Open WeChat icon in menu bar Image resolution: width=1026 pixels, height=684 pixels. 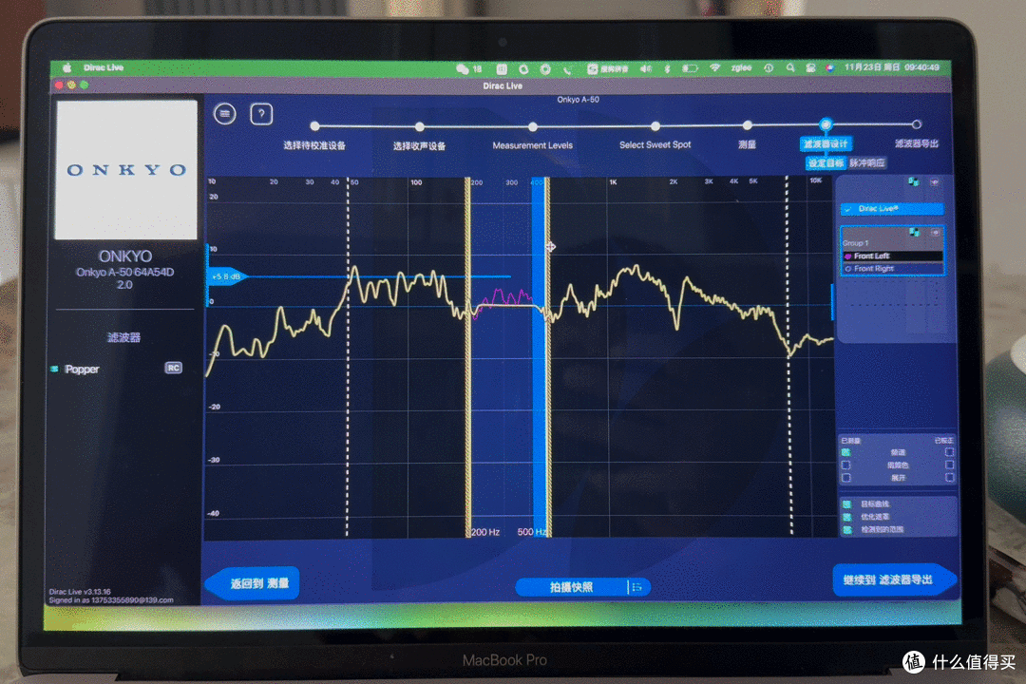pyautogui.click(x=463, y=68)
